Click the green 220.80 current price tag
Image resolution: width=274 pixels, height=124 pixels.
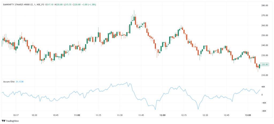tap(265, 64)
